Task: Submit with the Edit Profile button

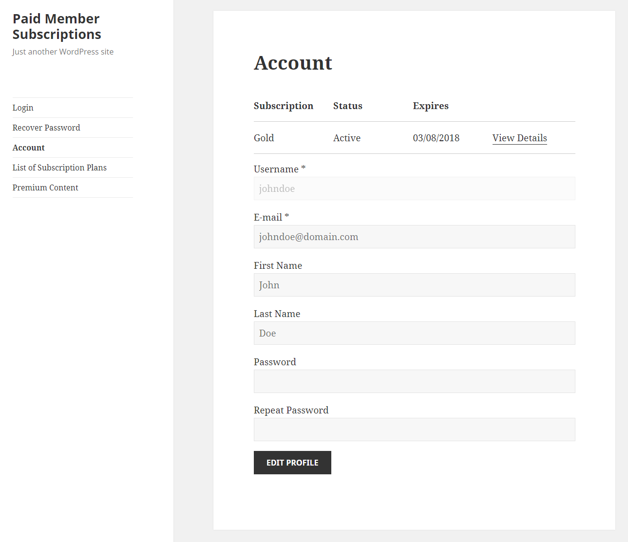Action: point(292,463)
